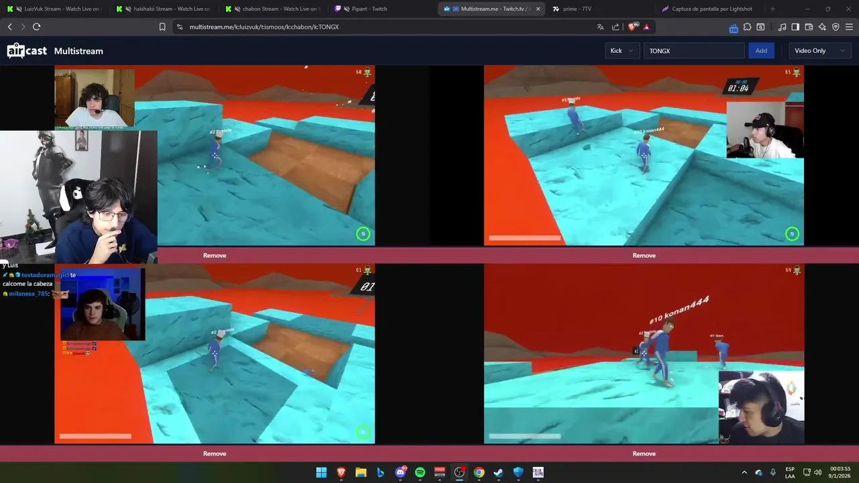Go back using the browser back arrow
The height and width of the screenshot is (483, 859).
point(9,27)
